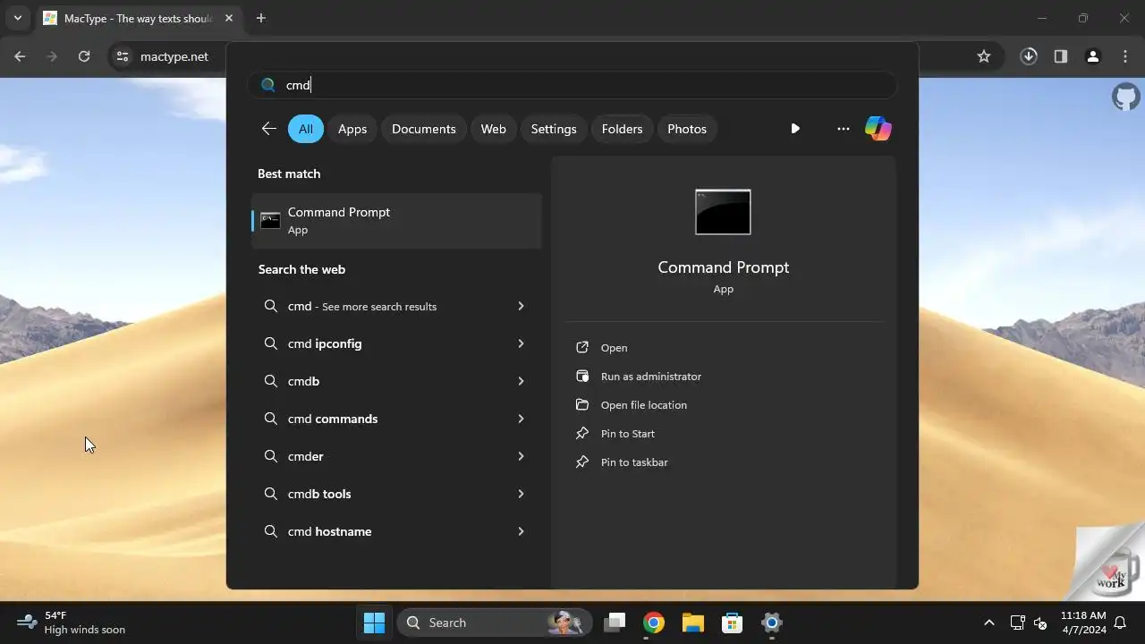Click the back arrow in search panel
1145x644 pixels.
(x=268, y=129)
